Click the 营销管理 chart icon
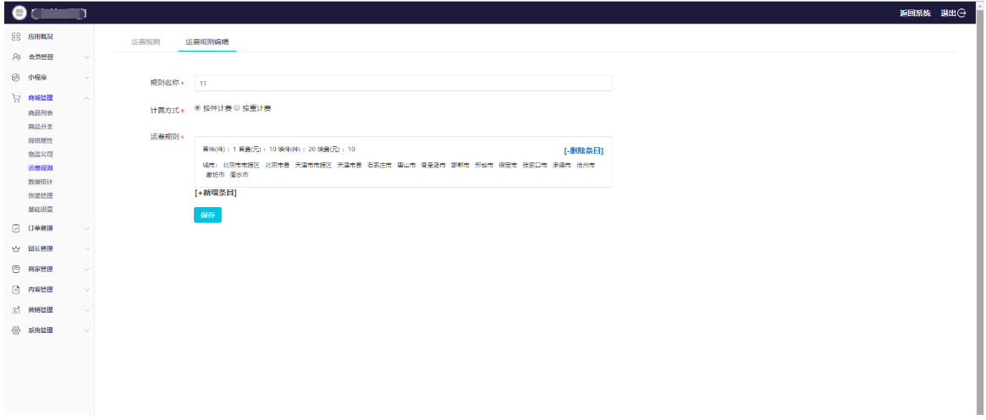 [x=16, y=310]
